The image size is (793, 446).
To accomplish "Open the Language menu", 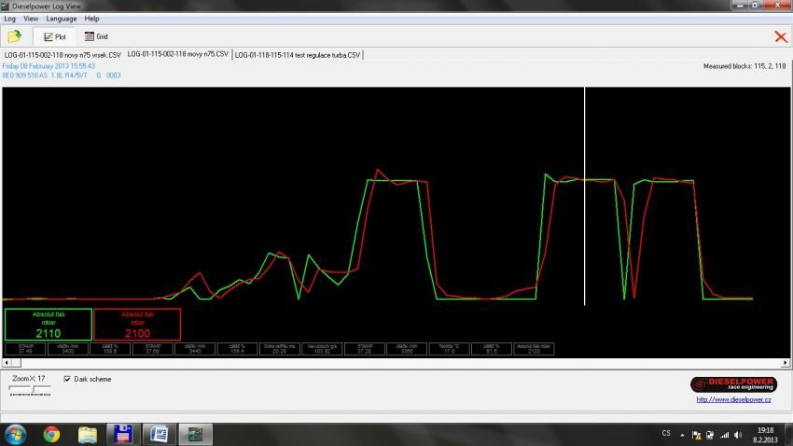I will tap(61, 19).
